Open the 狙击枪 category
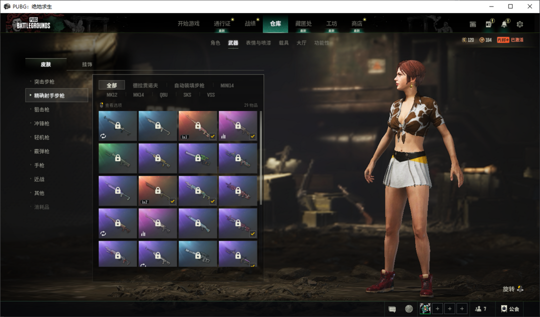The height and width of the screenshot is (317, 540). pyautogui.click(x=41, y=109)
